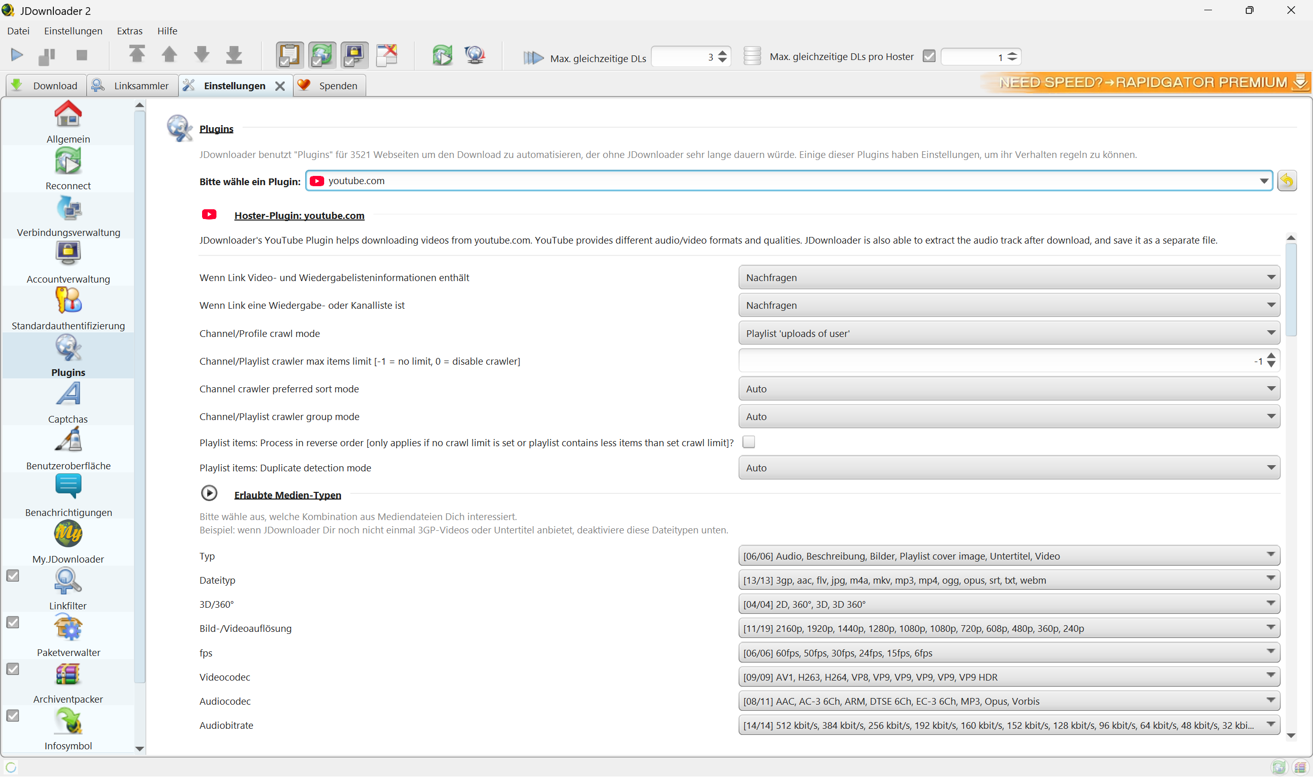Increase Max. gleichzeitige DLs with up arrow

pos(723,52)
